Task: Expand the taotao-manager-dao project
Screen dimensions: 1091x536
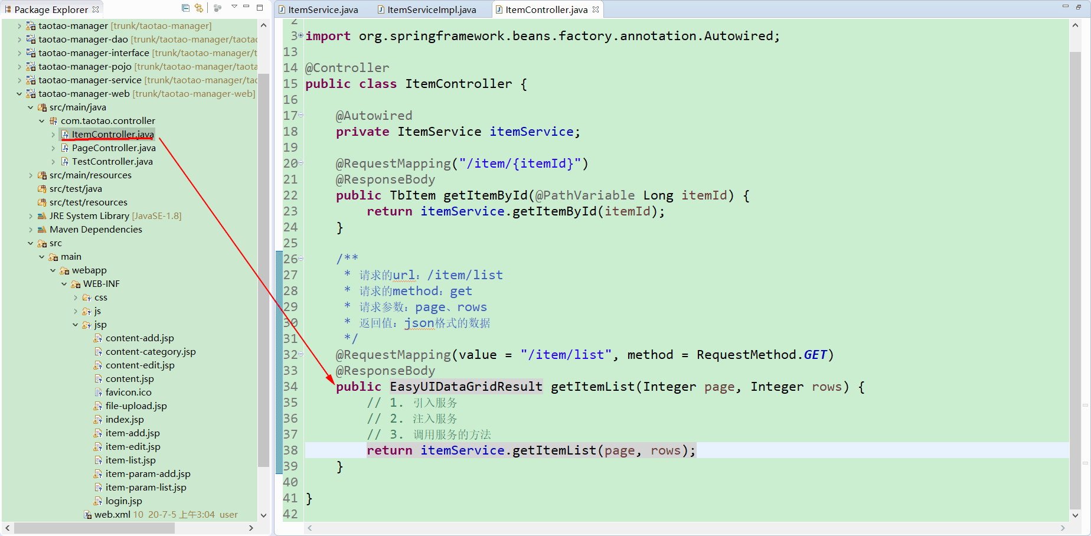Action: coord(19,40)
